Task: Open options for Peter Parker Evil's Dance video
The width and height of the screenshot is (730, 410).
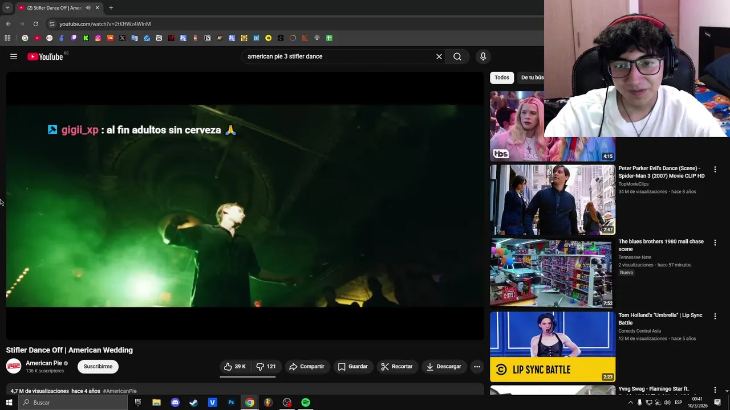Action: click(715, 169)
